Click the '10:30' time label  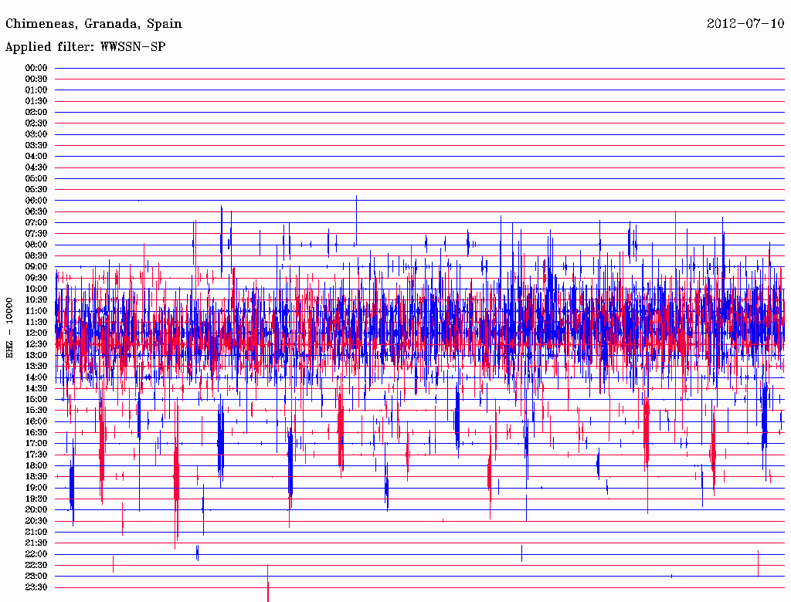tap(36, 300)
